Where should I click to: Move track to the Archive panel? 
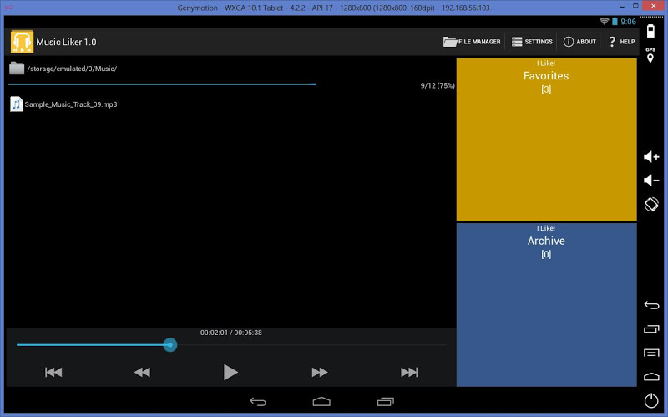pyautogui.click(x=547, y=305)
